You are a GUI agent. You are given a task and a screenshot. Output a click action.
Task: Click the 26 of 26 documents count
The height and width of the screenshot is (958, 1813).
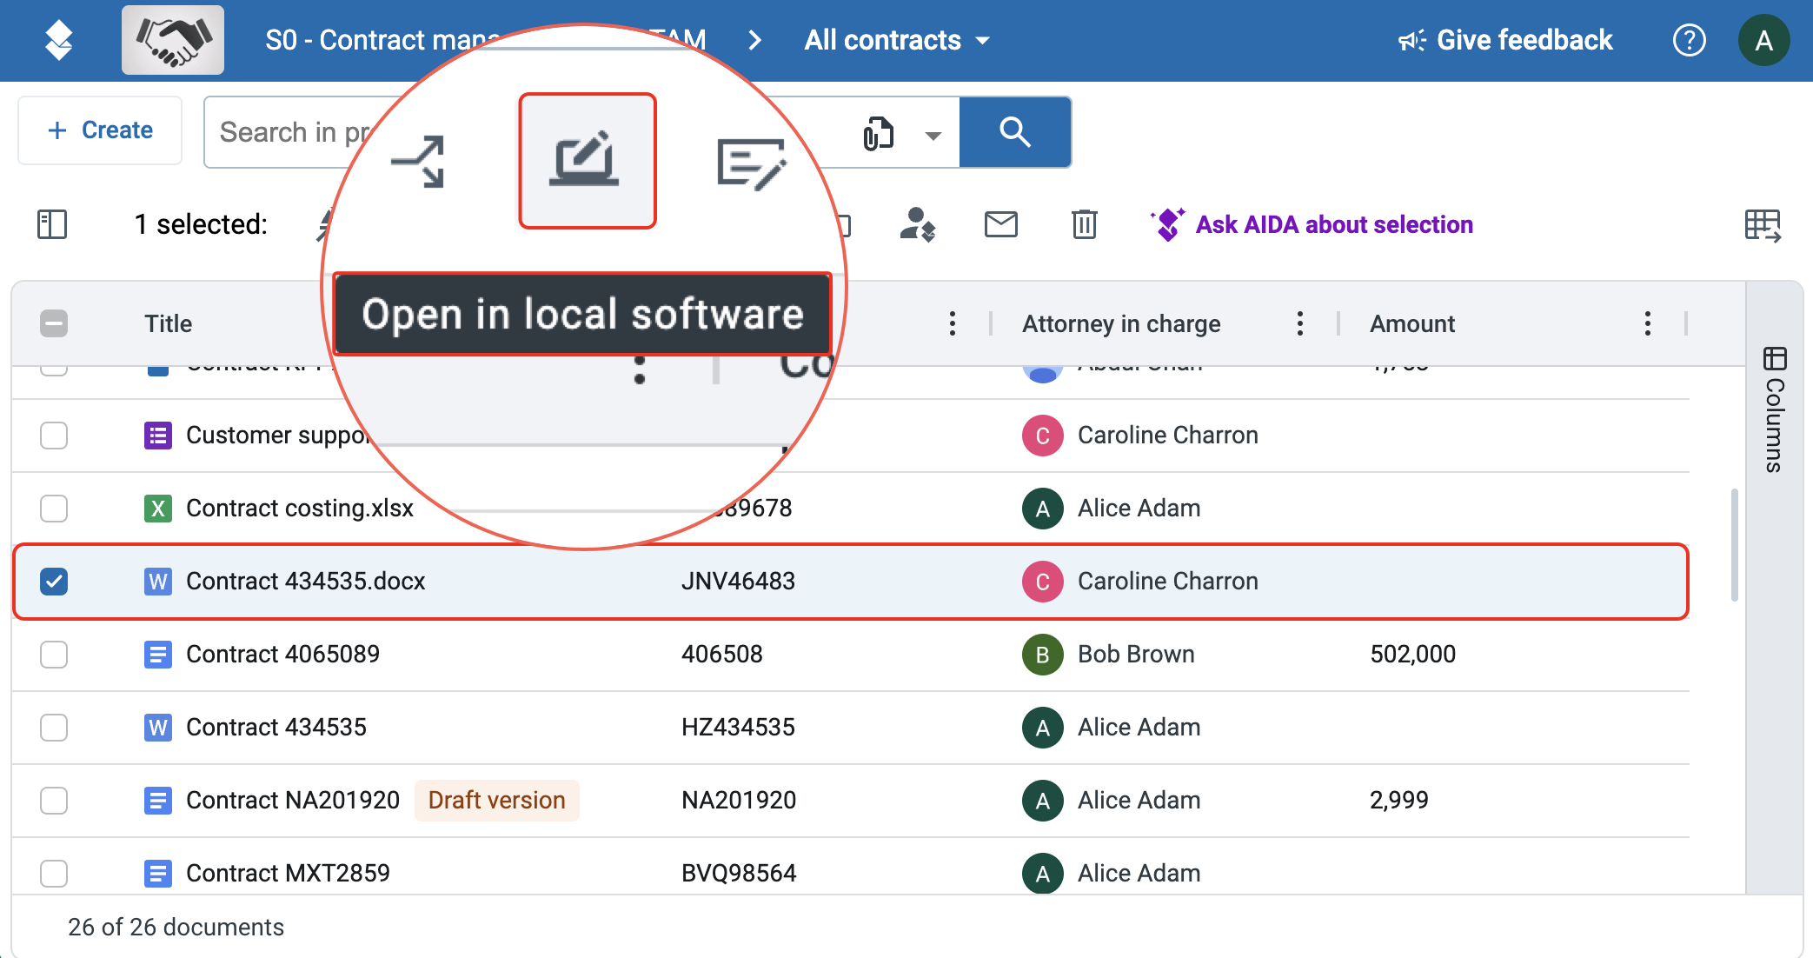[x=176, y=927]
